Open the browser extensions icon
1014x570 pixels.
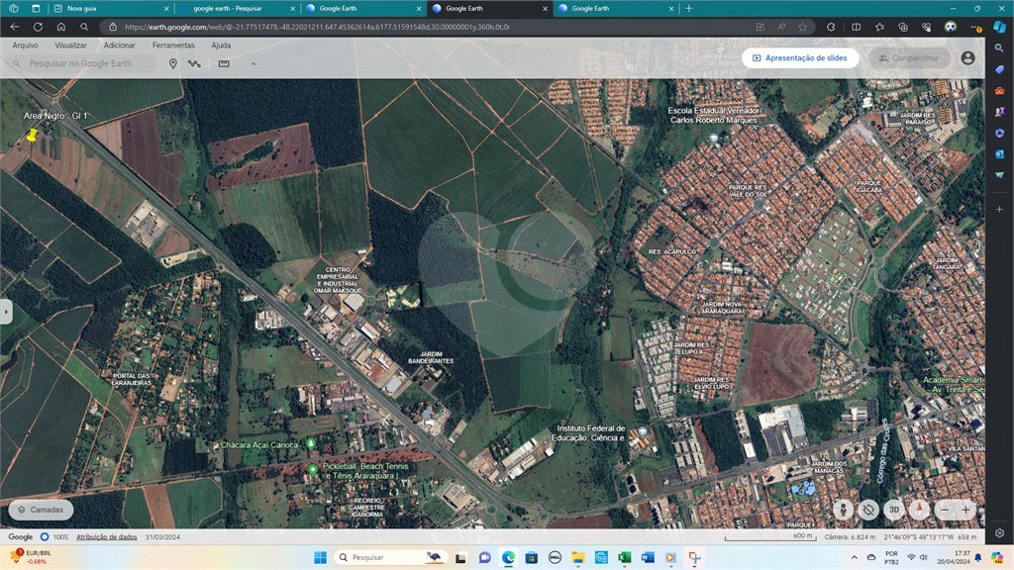(x=831, y=27)
